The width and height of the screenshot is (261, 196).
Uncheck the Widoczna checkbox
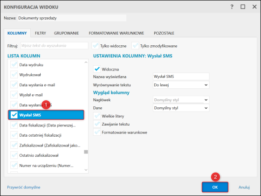coord(97,69)
